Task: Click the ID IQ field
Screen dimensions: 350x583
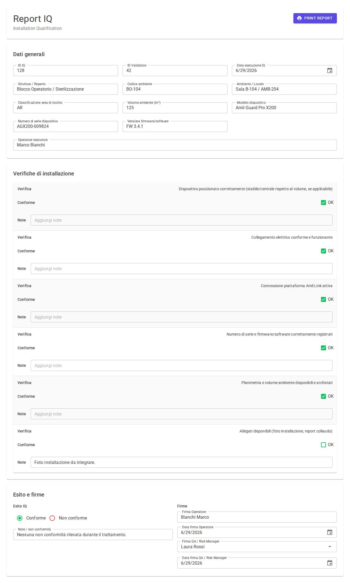Action: (66, 71)
